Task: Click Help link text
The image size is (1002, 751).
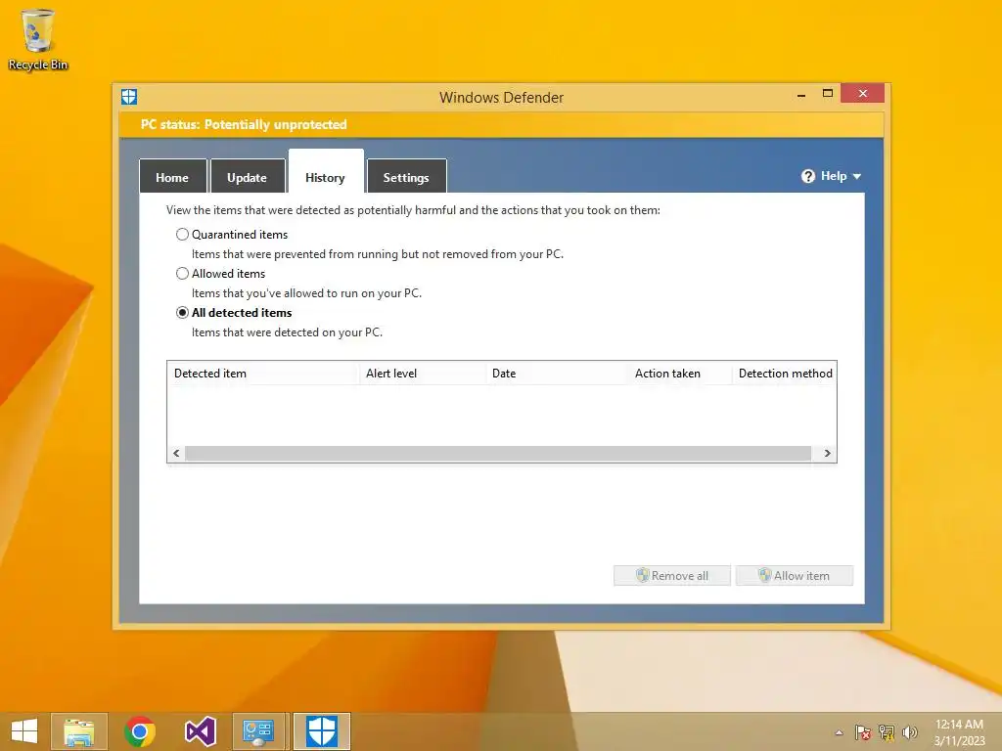Action: [834, 176]
